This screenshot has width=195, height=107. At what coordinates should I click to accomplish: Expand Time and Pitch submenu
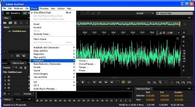click(x=53, y=77)
